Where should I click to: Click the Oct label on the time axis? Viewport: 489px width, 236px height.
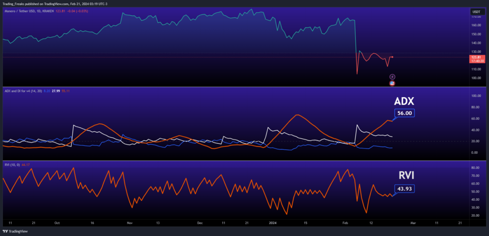(x=57, y=222)
